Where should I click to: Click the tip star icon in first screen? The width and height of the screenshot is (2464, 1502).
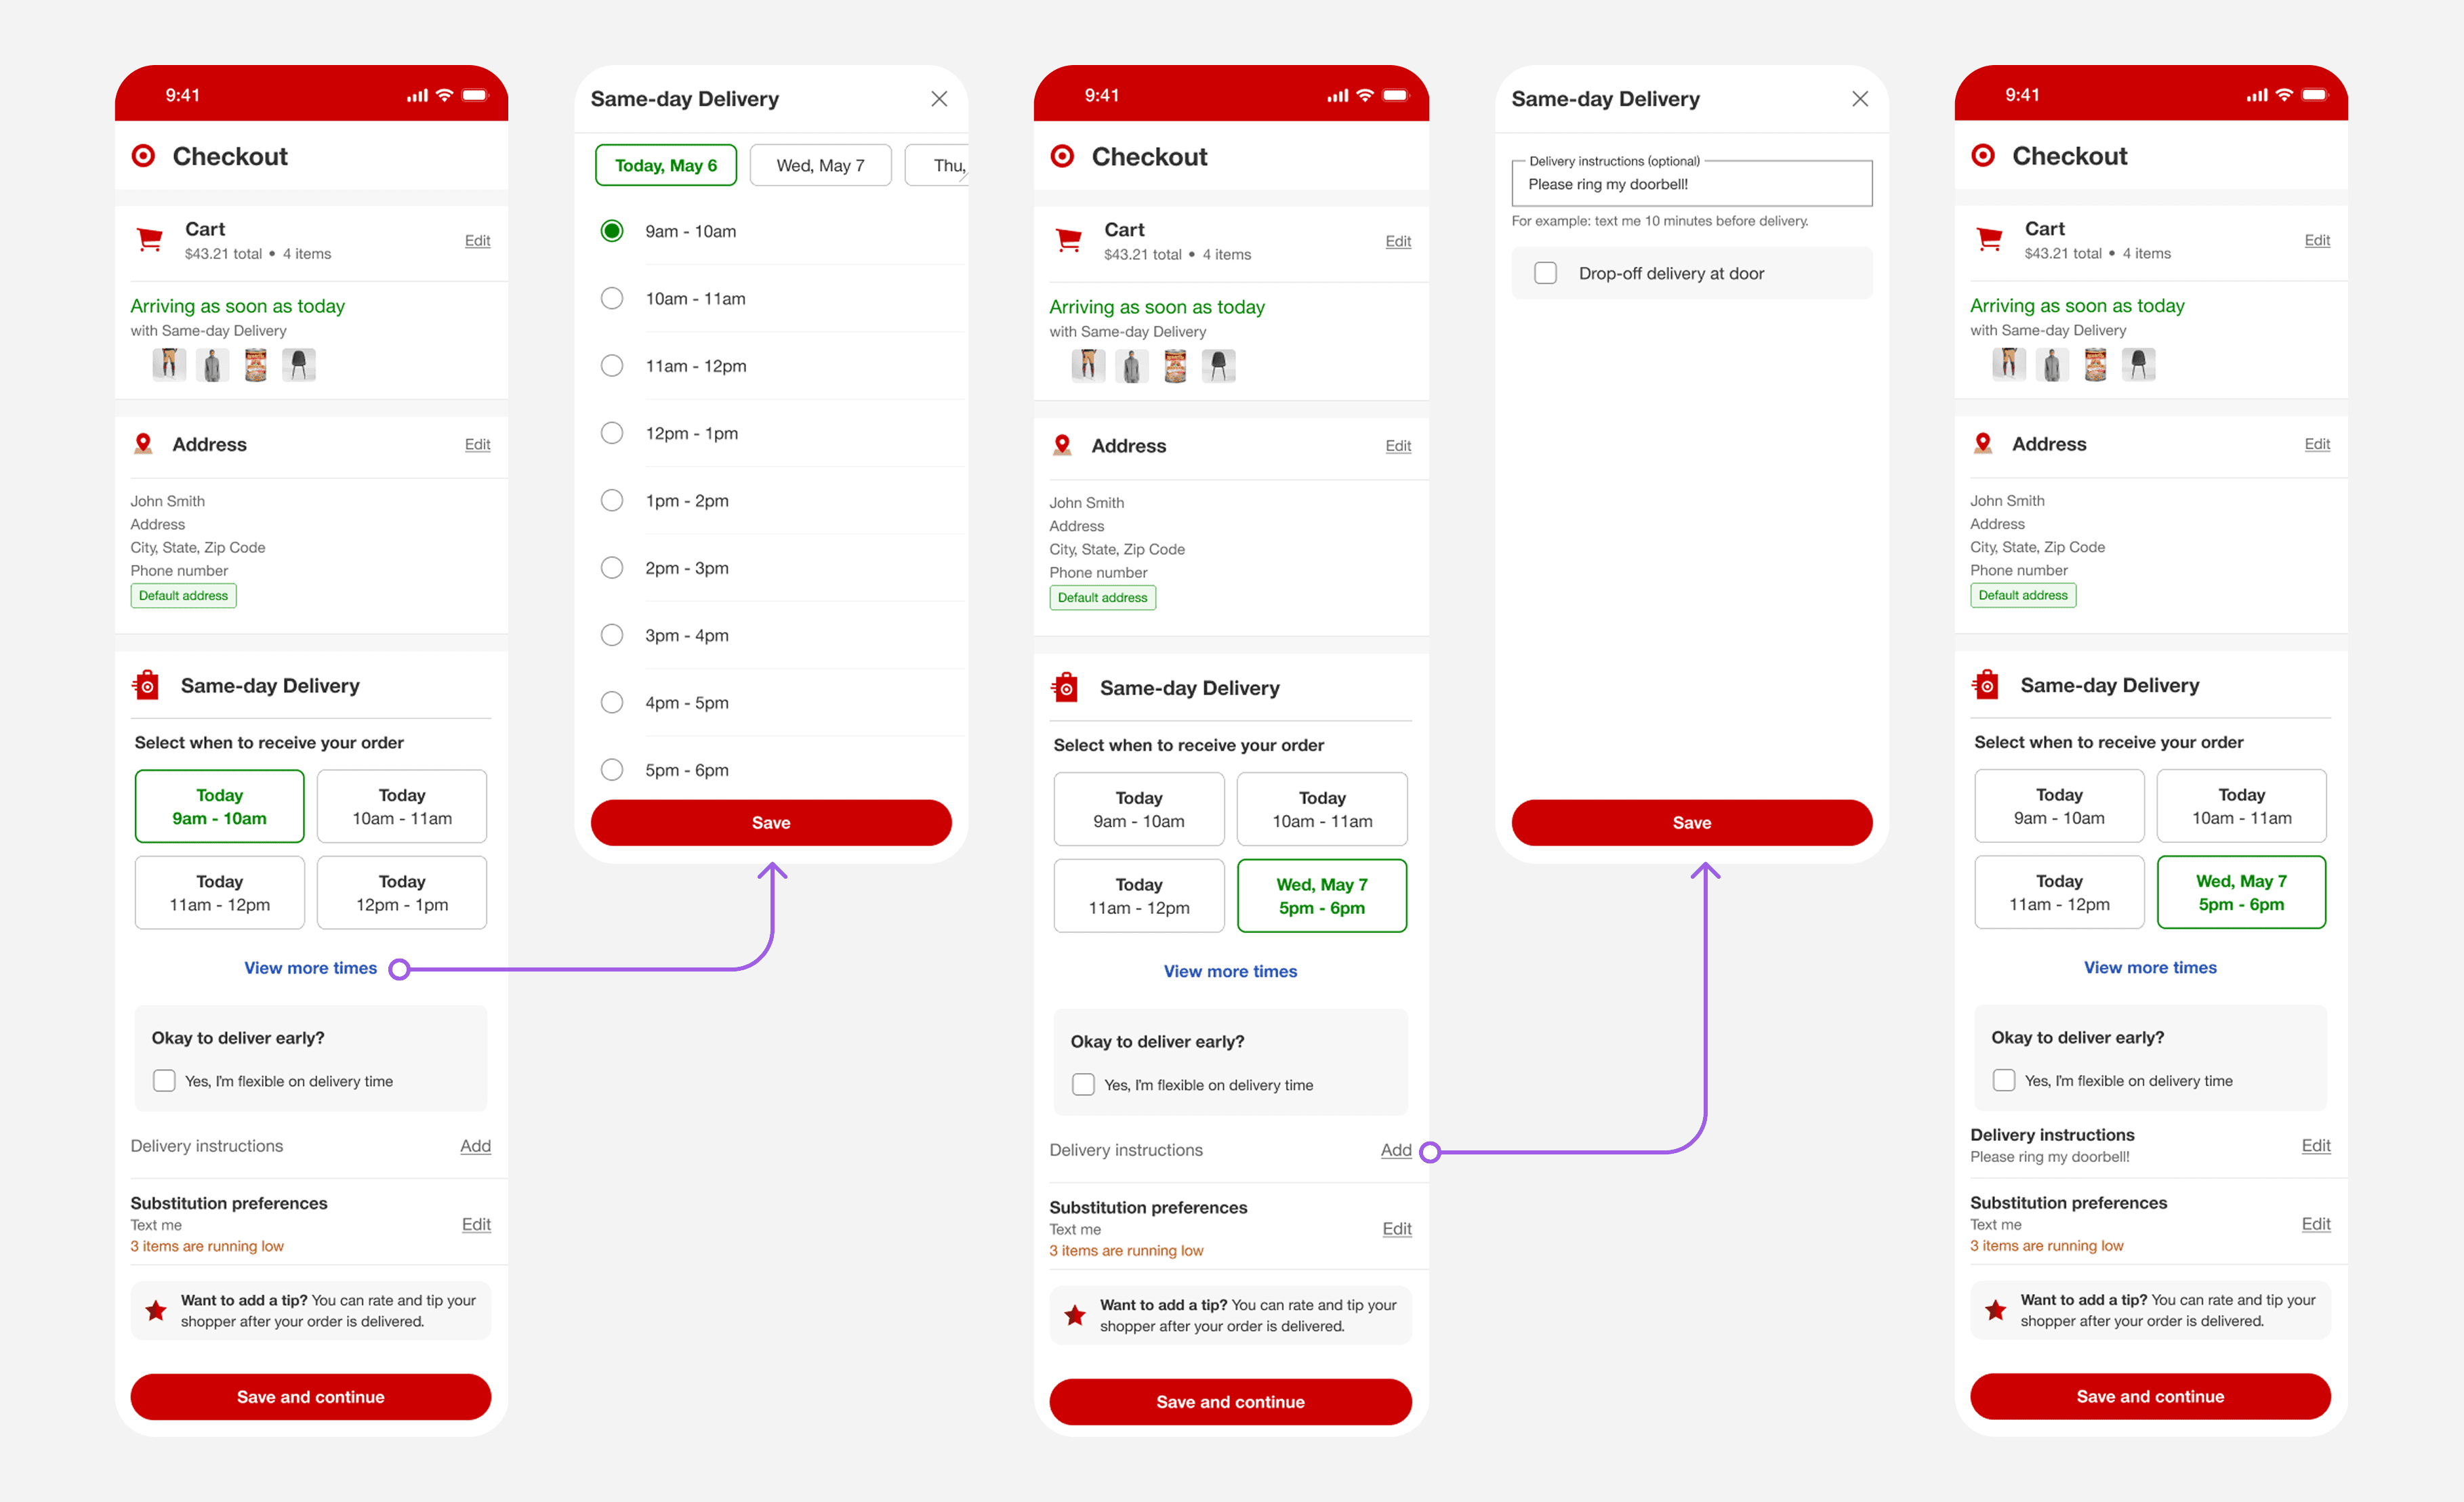coord(156,1310)
